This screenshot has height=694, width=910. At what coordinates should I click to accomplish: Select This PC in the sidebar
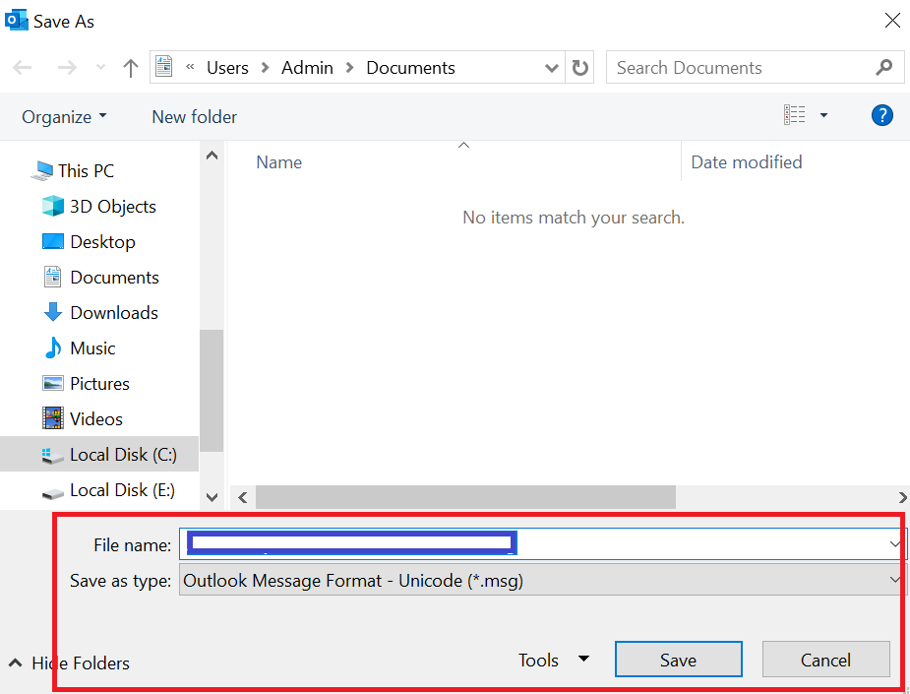85,170
